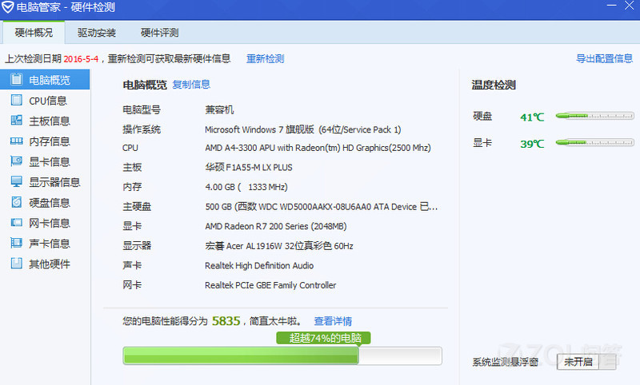Open 查看详情 score details link
Screen dimensions: 640x385
click(x=333, y=321)
